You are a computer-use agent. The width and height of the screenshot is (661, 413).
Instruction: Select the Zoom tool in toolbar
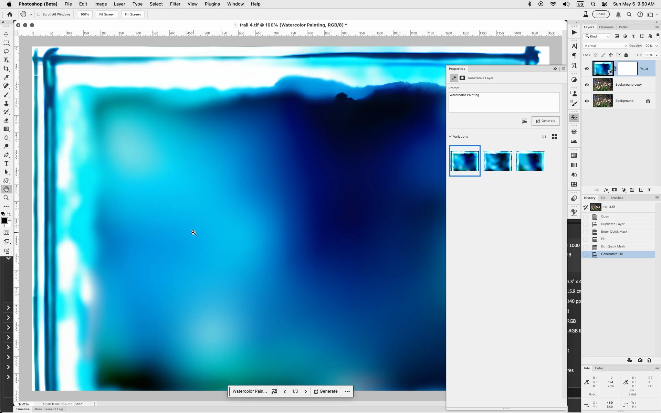[6, 198]
